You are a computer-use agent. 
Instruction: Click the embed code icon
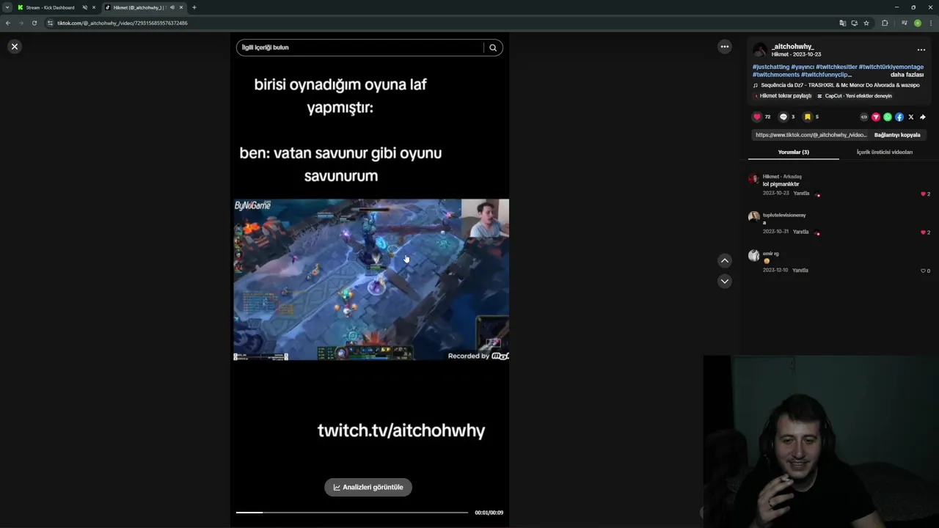pyautogui.click(x=864, y=117)
